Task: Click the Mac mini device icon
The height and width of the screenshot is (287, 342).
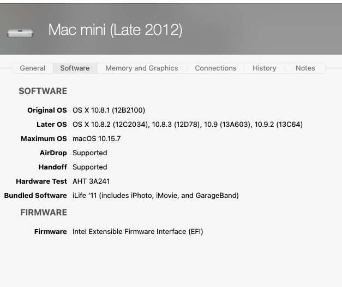Action: click(x=20, y=32)
